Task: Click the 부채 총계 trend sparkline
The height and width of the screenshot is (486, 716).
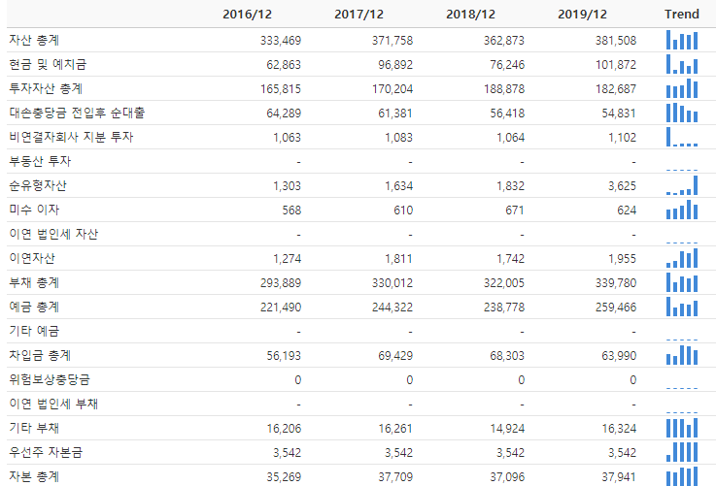Action: click(682, 282)
